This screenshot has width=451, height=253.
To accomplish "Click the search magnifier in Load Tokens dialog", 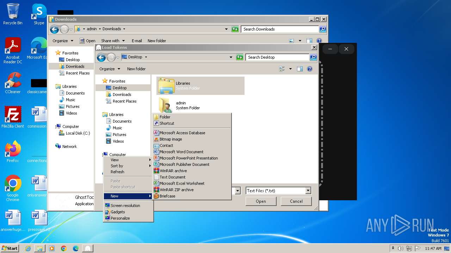I will [313, 57].
